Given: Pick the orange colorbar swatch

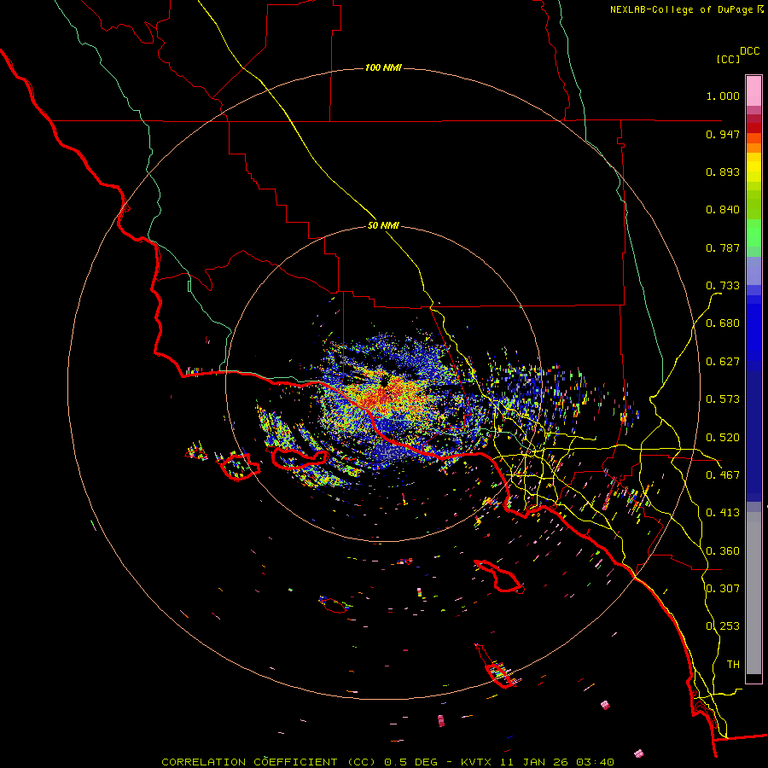Looking at the screenshot, I should pos(753,148).
